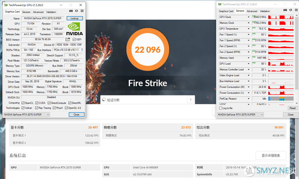Image resolution: width=299 pixels, height=179 pixels.
Task: Click the GPU name field NVIDIA GeForce RTX 2070 SUPER
Action: click(43, 18)
